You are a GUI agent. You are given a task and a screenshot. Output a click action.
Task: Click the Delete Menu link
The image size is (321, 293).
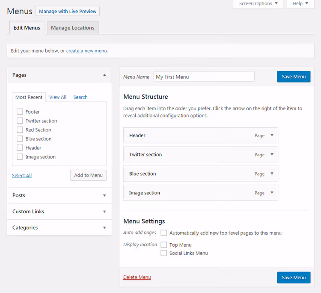click(x=137, y=277)
